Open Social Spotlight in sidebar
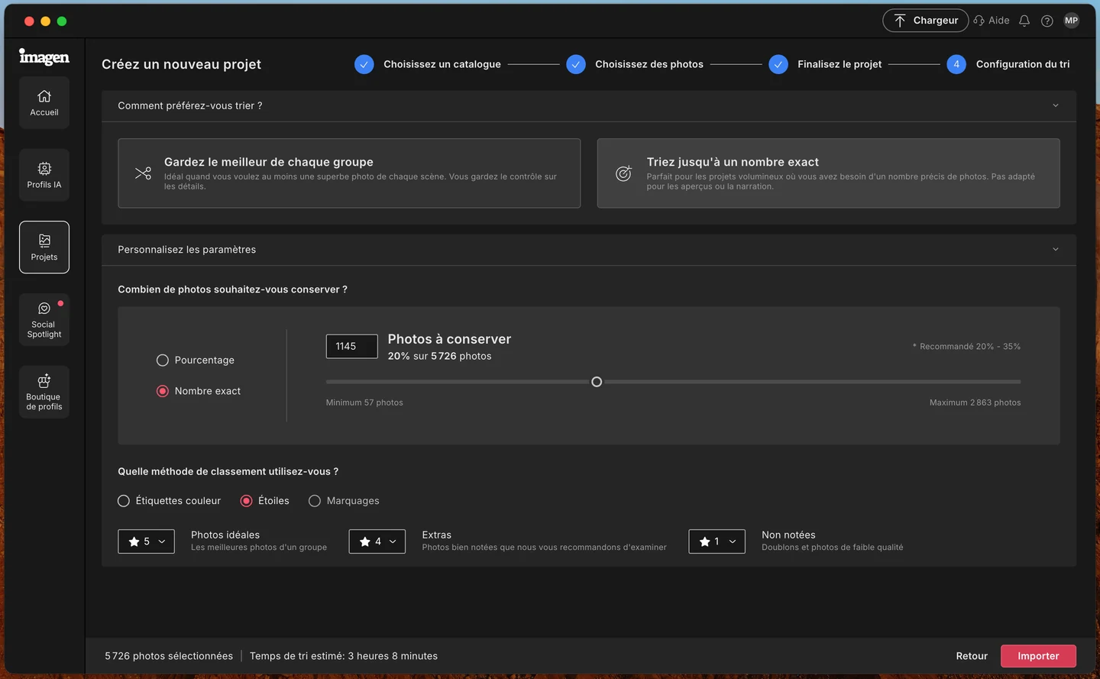Image resolution: width=1100 pixels, height=679 pixels. 44,319
